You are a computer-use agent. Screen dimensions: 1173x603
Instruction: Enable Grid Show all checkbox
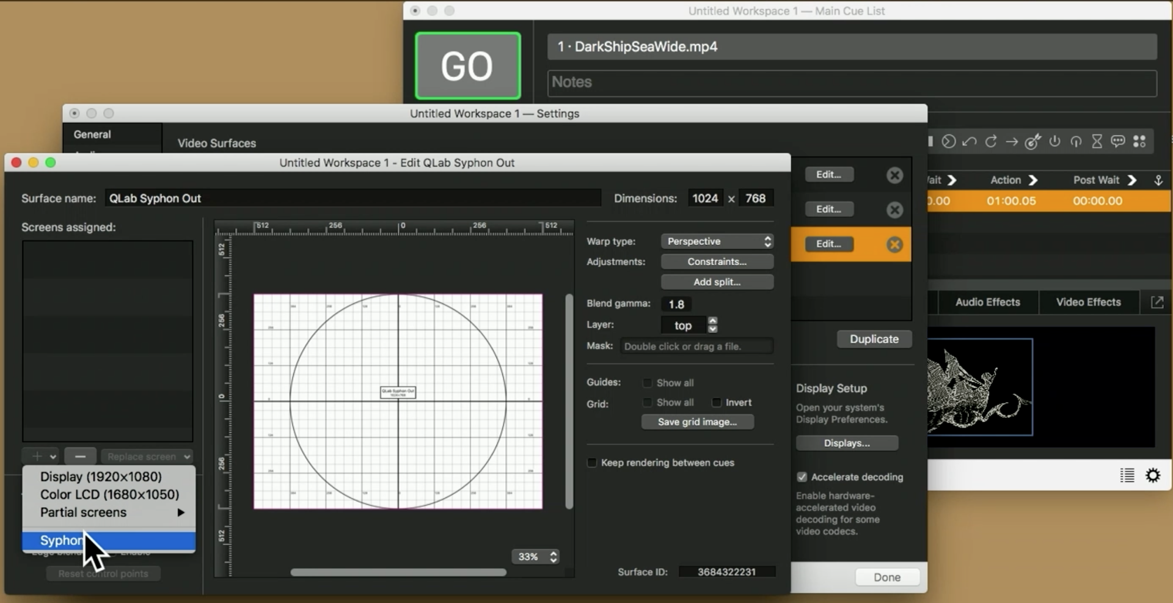(x=647, y=403)
